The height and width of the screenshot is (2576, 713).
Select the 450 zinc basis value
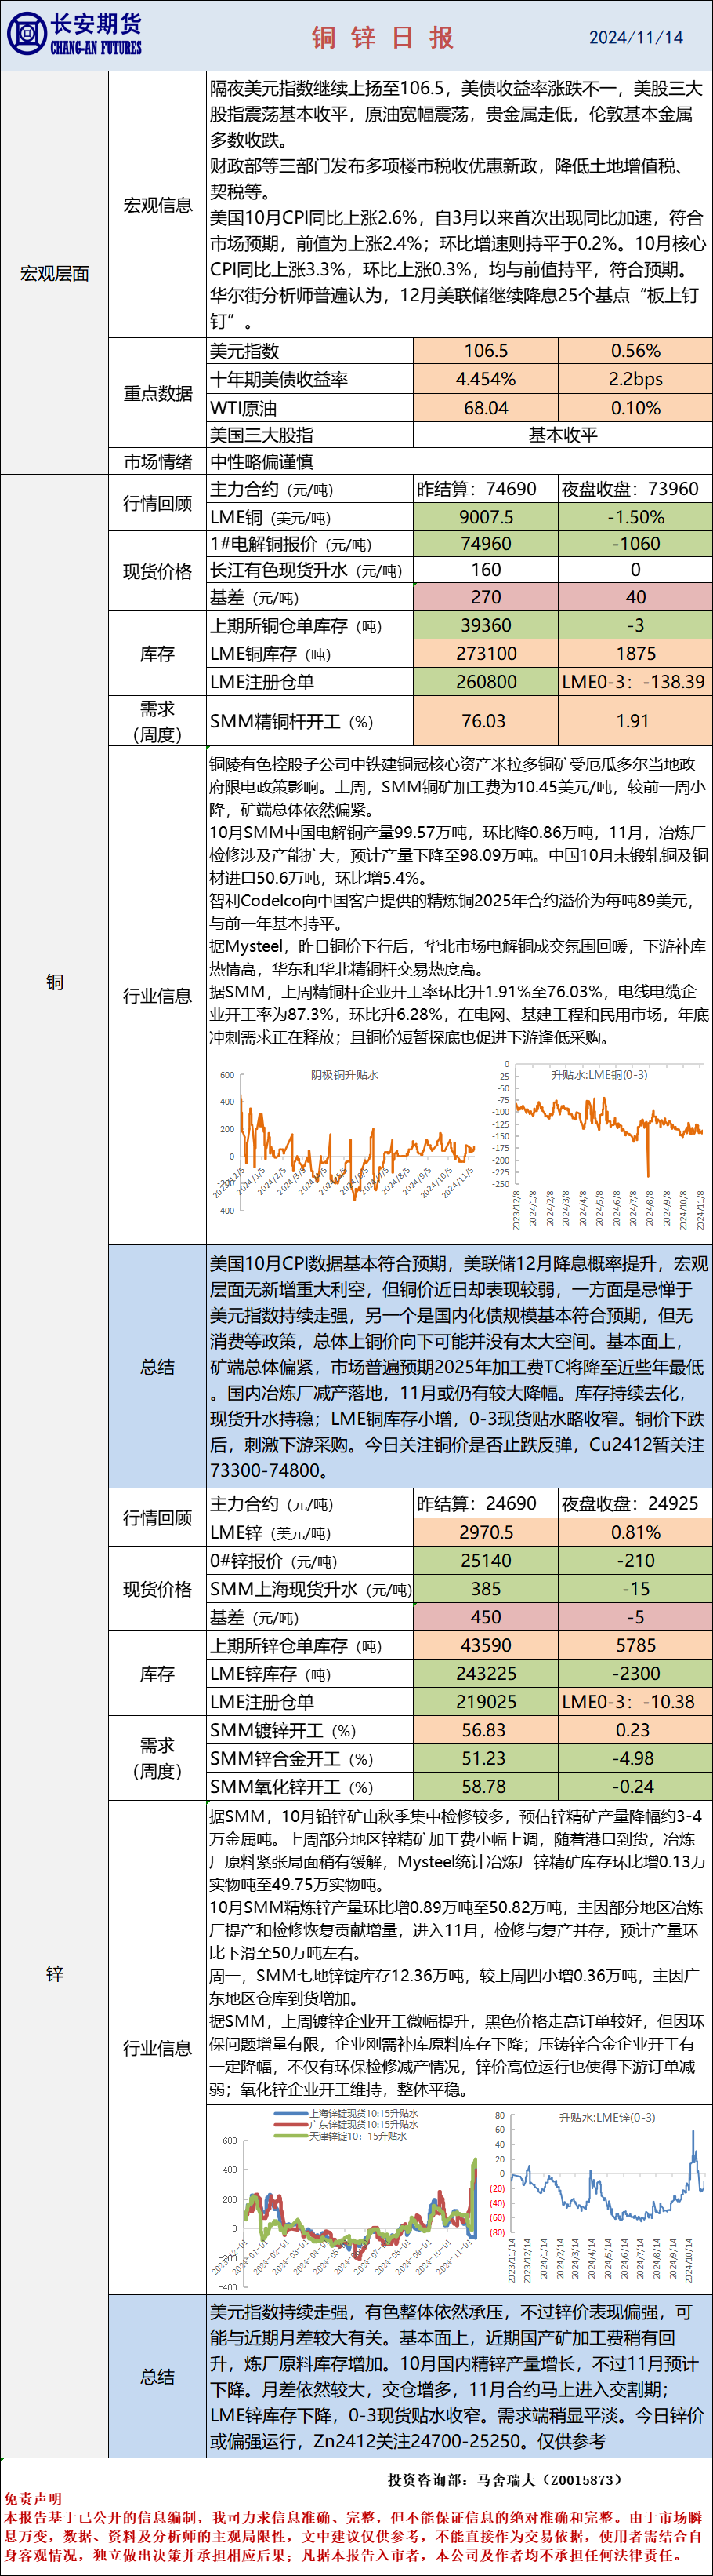485,1617
